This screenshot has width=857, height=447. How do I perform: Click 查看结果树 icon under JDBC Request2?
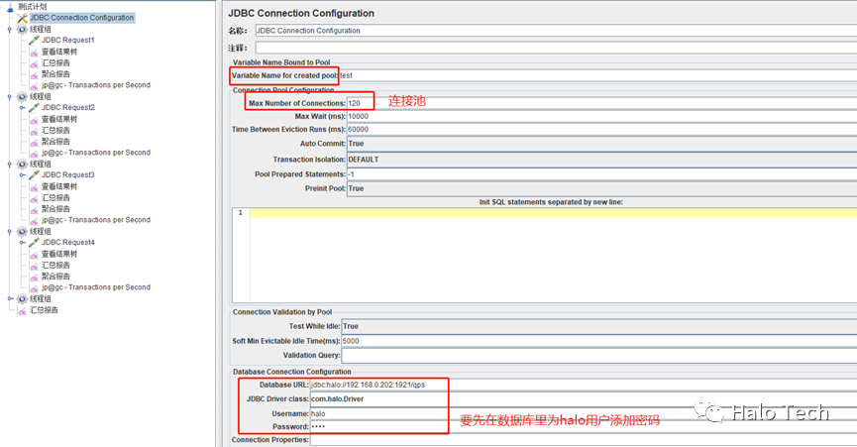(x=34, y=119)
